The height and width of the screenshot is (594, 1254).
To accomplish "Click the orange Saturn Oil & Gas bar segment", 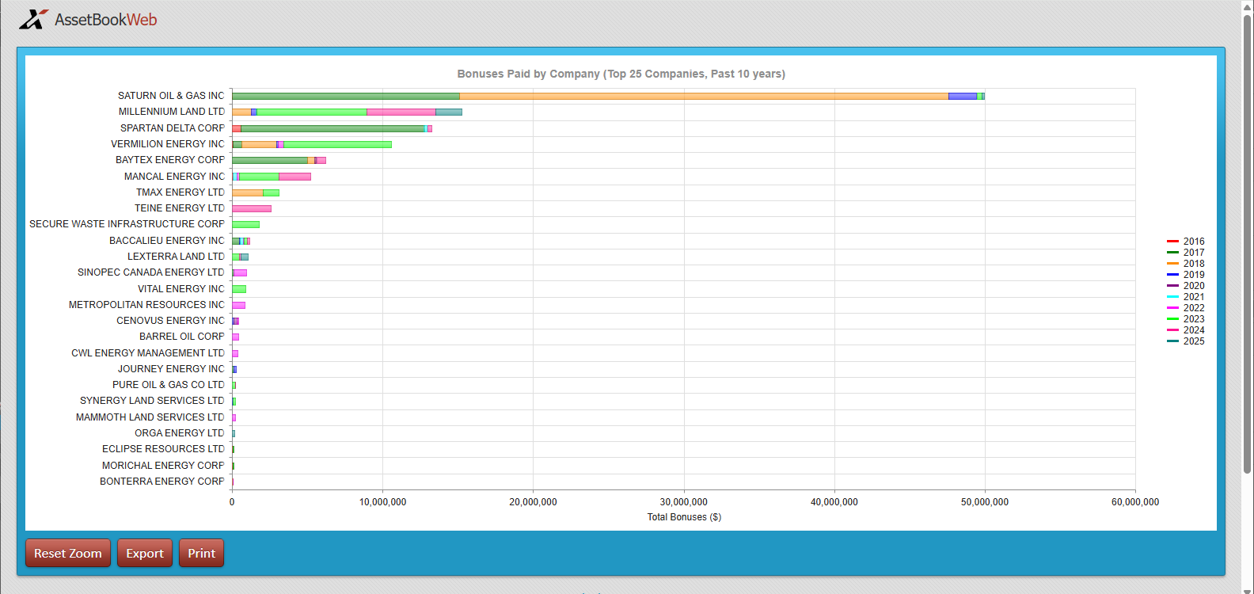I will pos(703,96).
